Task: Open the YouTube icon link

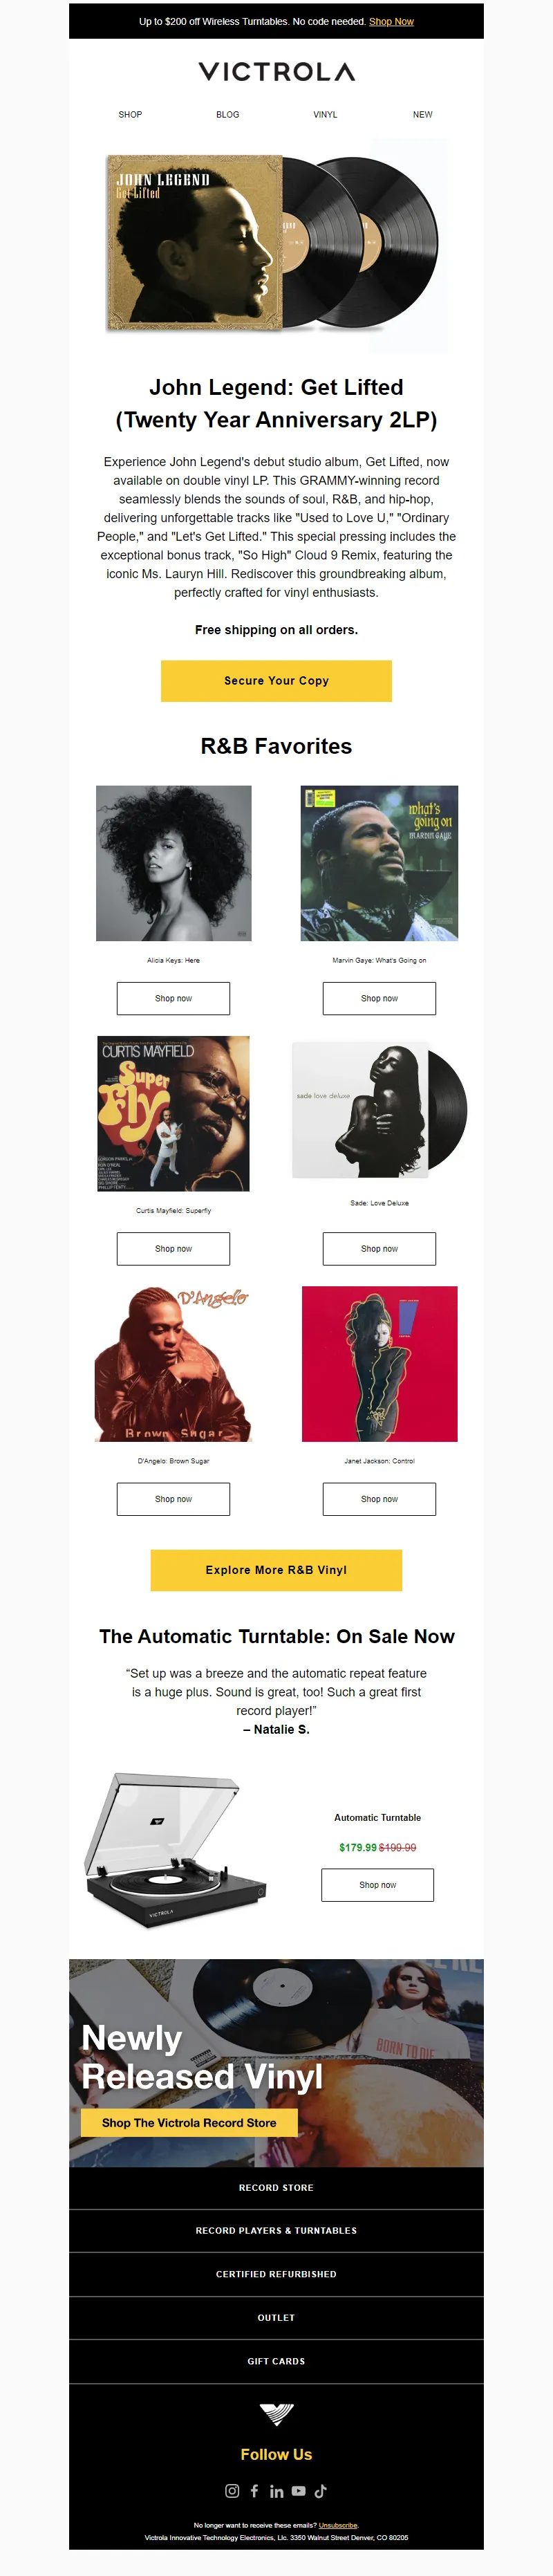Action: [298, 2490]
